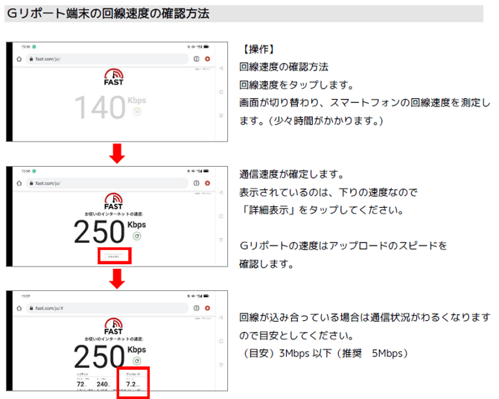
Task: Tap the red circle browser icon in the 140 Kbps screenshot
Action: 208,59
